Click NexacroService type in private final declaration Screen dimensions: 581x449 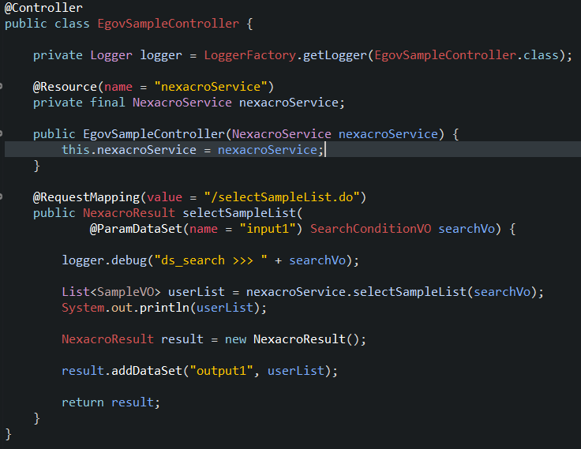tap(182, 103)
